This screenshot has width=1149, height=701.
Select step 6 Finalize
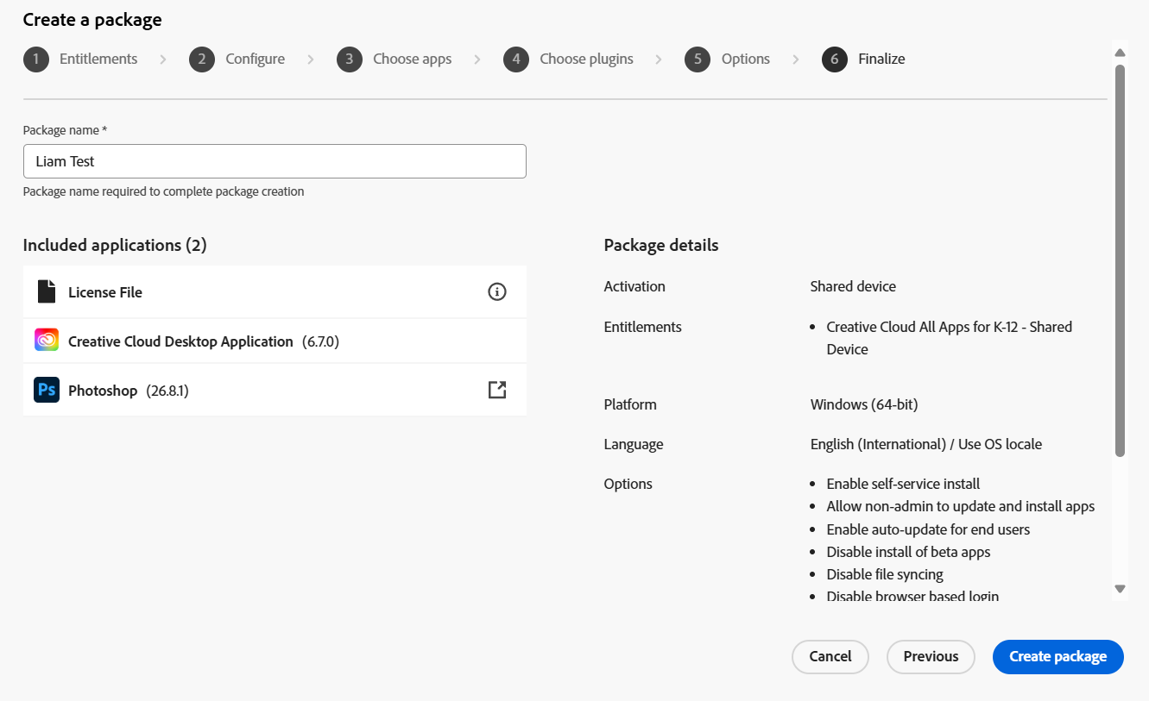coord(863,59)
